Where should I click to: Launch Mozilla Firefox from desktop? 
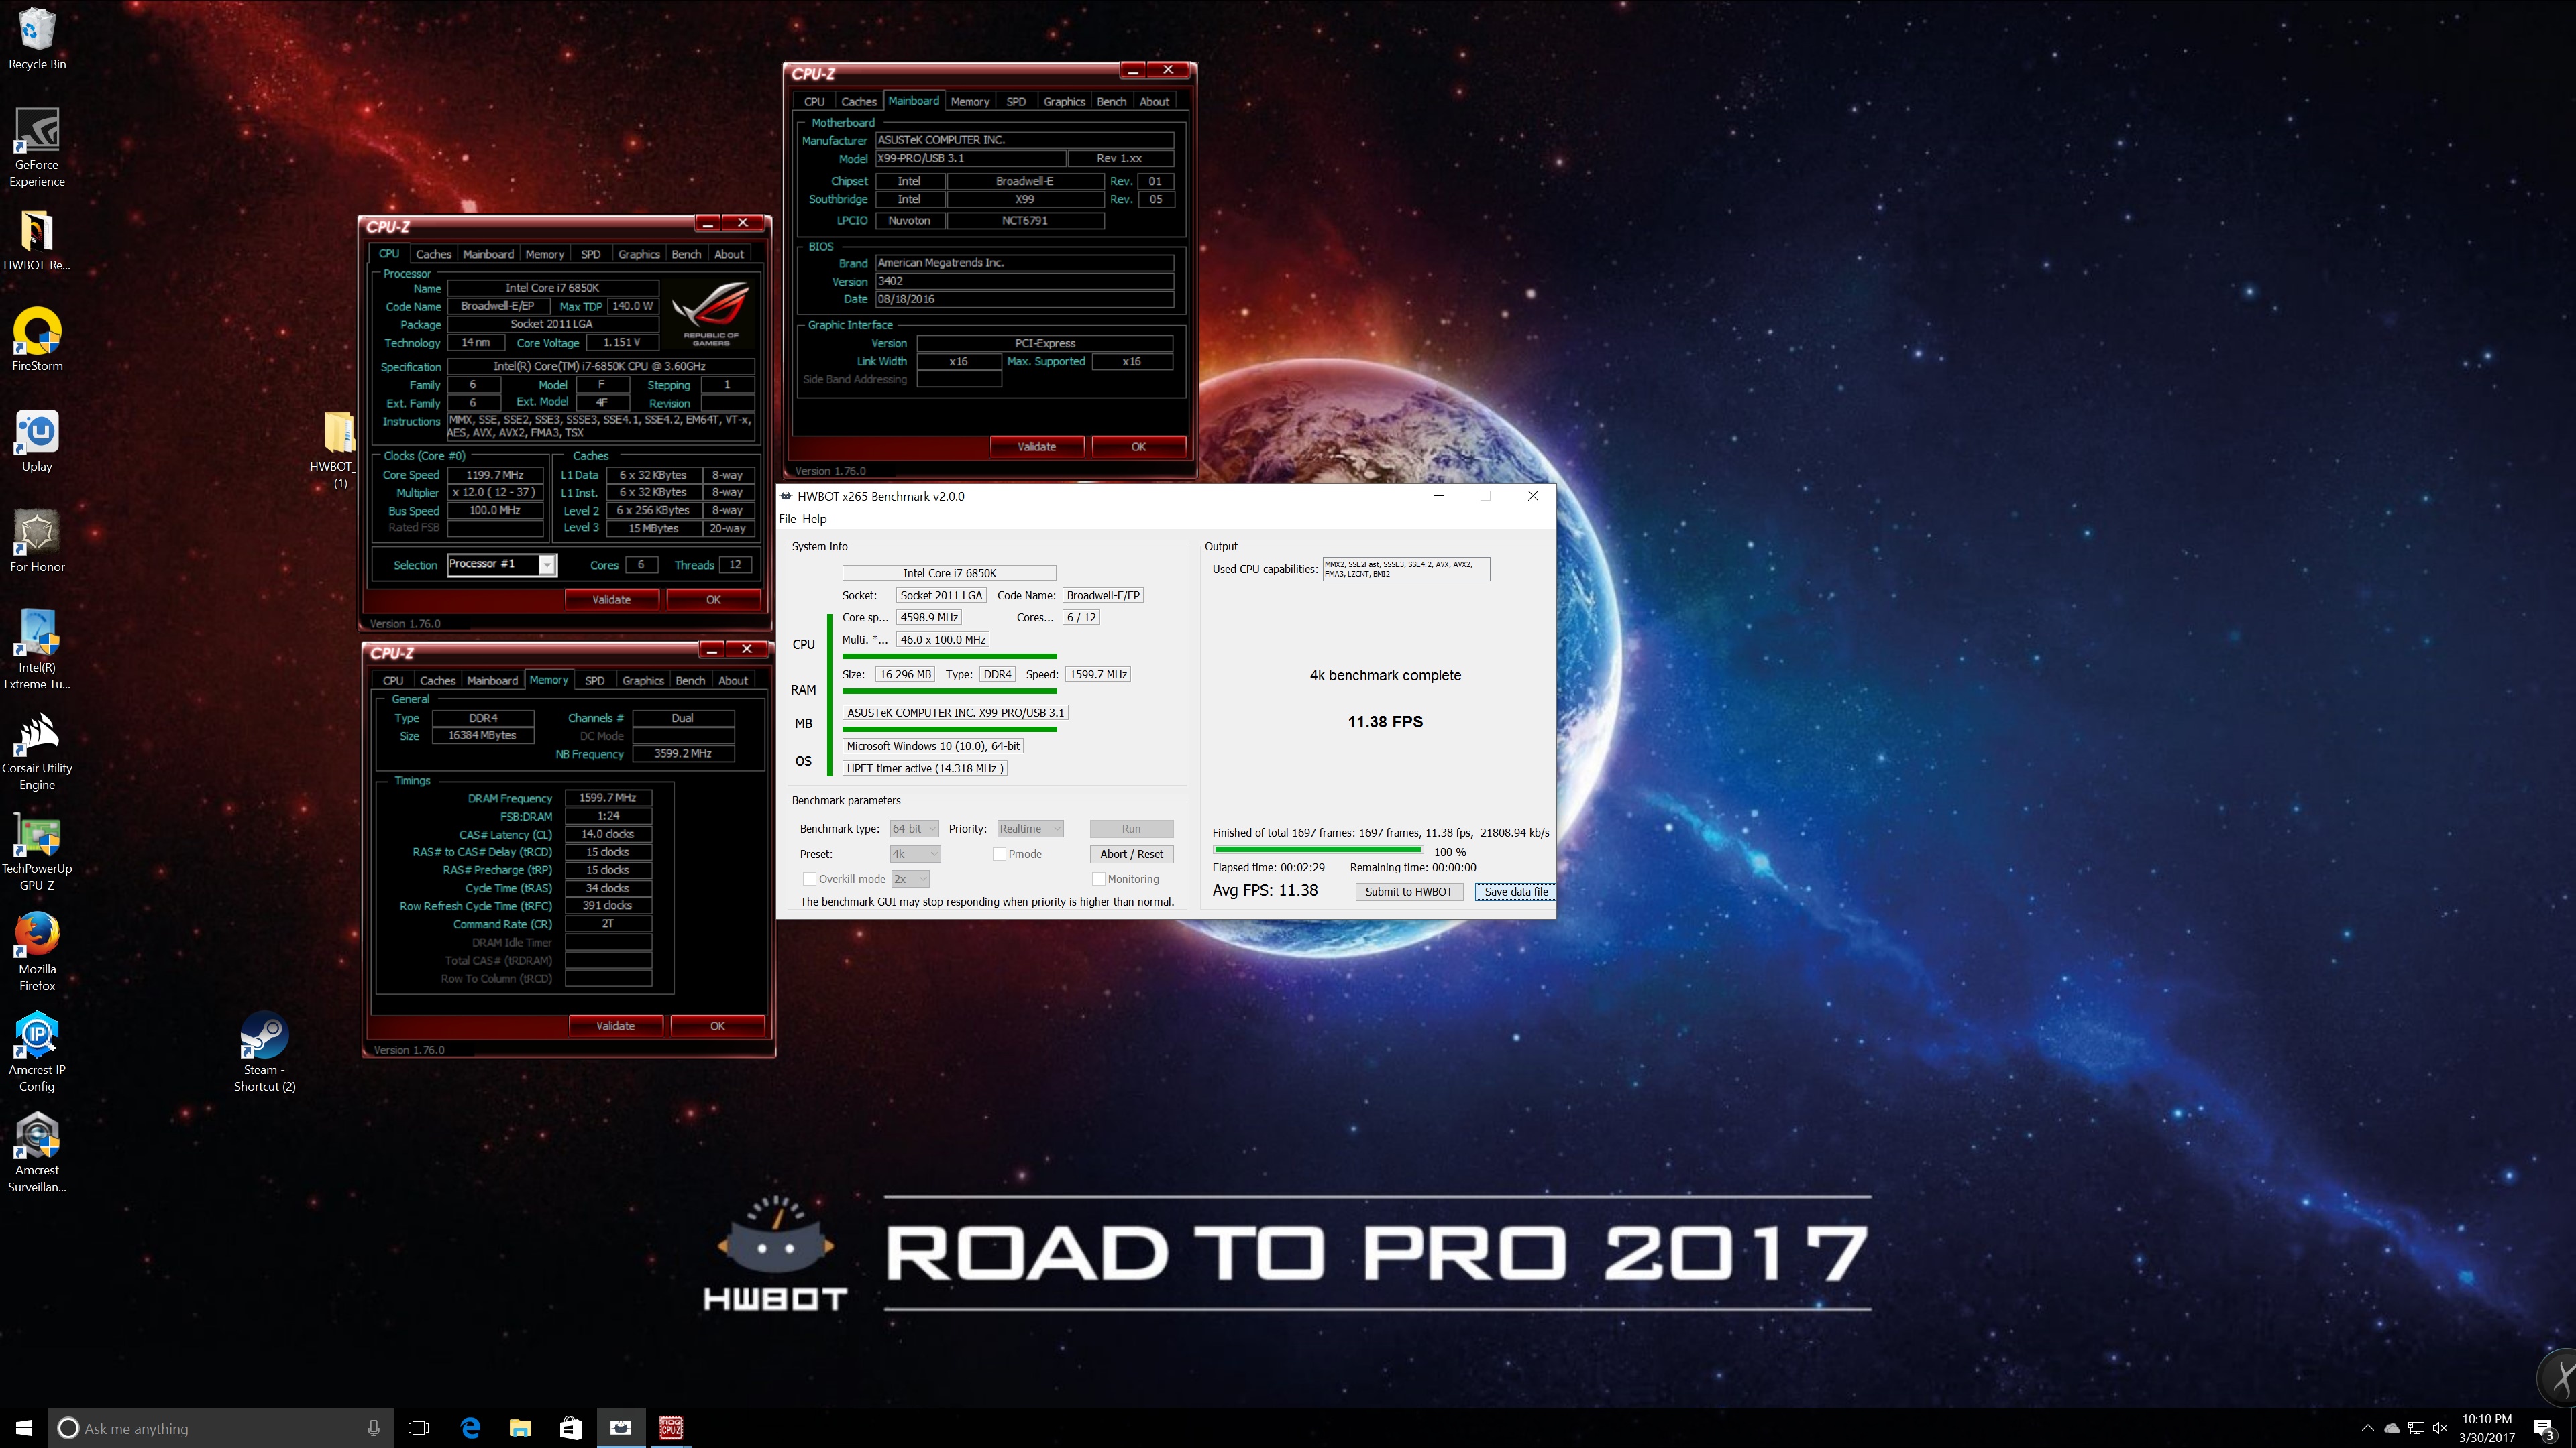[37, 951]
